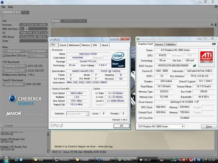The image size is (218, 163).
Task: Click the move arrows icon above picture viewer
Action: (212, 25)
